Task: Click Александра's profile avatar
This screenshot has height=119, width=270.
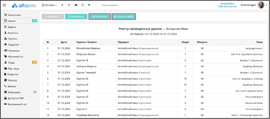Action: pyautogui.click(x=261, y=5)
